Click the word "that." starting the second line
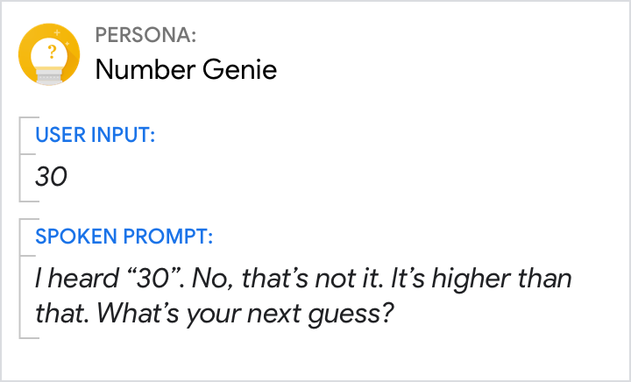The width and height of the screenshot is (631, 382). (60, 312)
